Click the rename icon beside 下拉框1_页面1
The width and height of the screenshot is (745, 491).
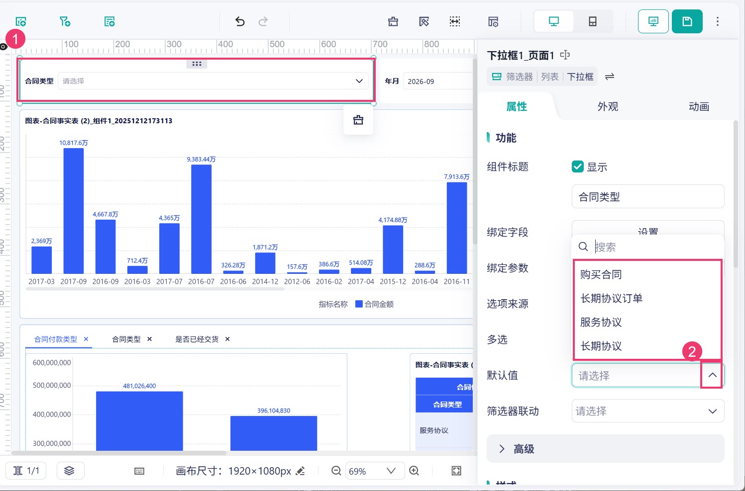click(565, 55)
